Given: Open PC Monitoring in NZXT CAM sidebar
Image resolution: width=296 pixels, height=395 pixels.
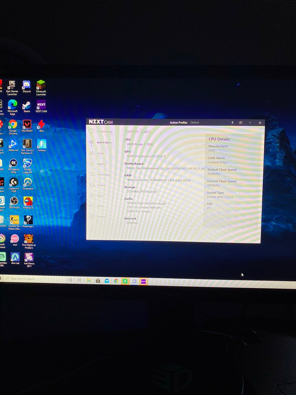Looking at the screenshot, I should [x=101, y=131].
